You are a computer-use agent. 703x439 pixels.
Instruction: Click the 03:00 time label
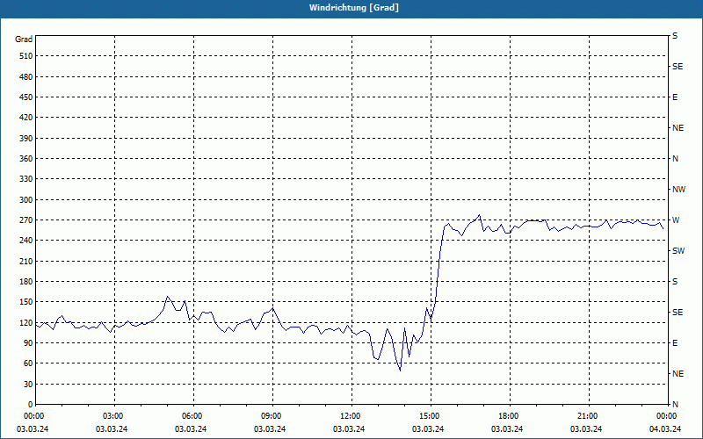click(x=113, y=416)
